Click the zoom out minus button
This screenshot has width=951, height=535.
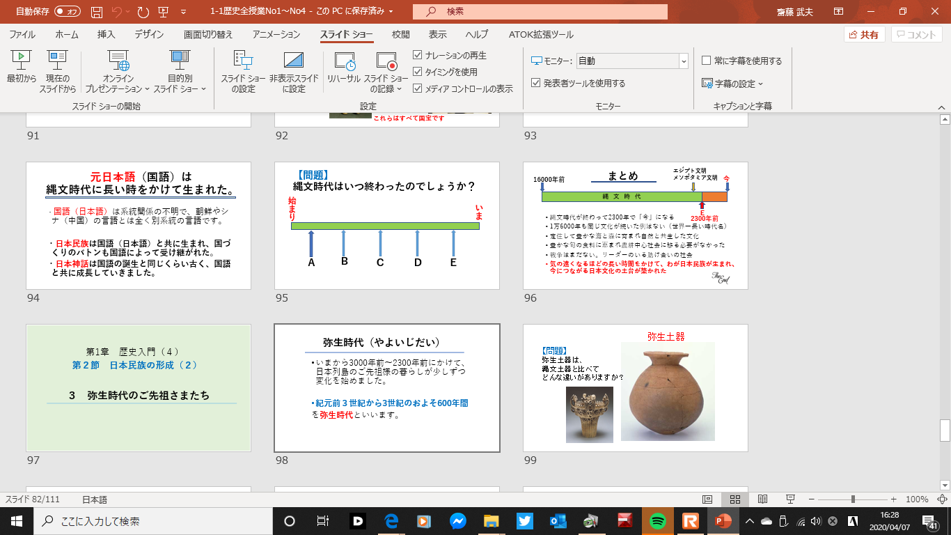pyautogui.click(x=812, y=499)
